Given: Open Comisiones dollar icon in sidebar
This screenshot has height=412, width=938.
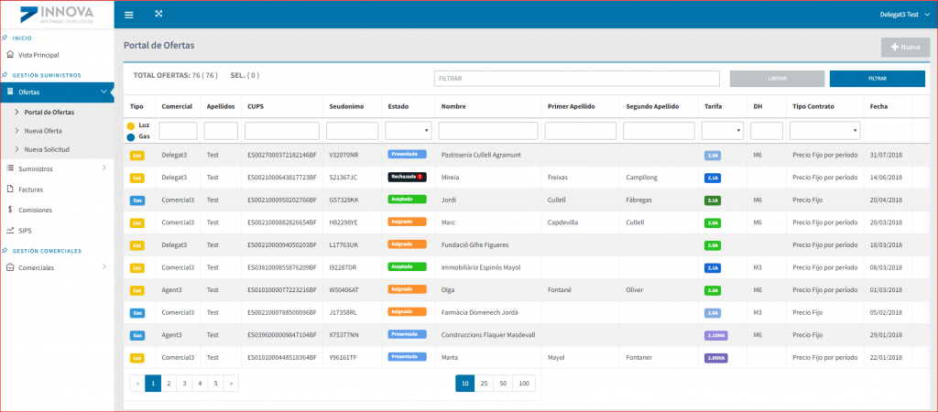Looking at the screenshot, I should pyautogui.click(x=9, y=210).
